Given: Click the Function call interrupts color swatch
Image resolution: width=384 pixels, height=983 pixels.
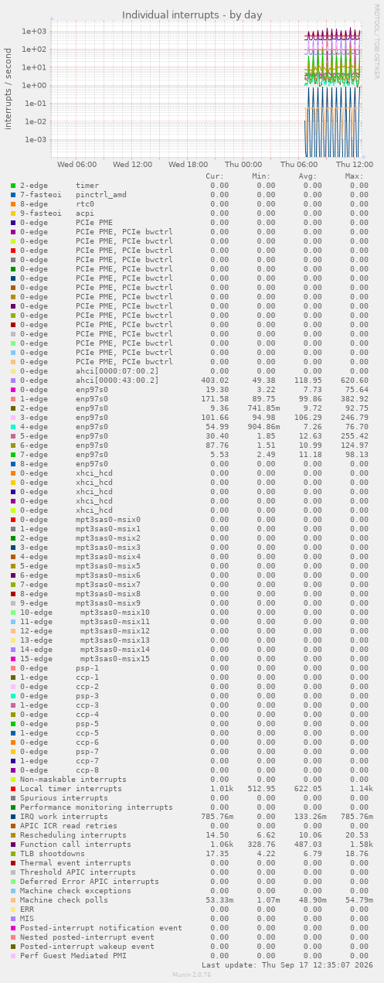Looking at the screenshot, I should point(13,845).
